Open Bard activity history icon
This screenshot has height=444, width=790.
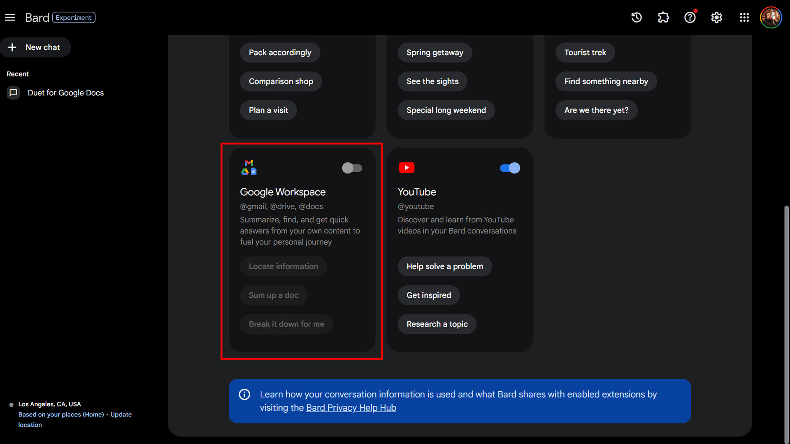point(637,17)
